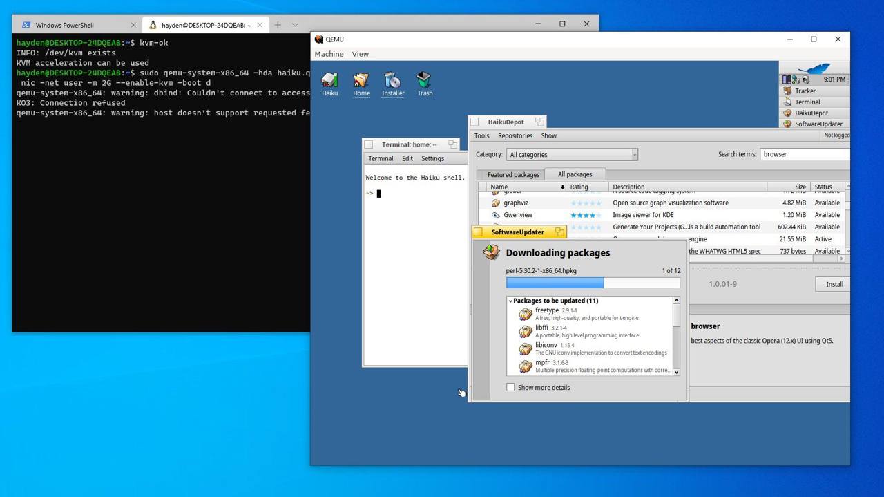Open the QEMU Machine menu

[329, 54]
